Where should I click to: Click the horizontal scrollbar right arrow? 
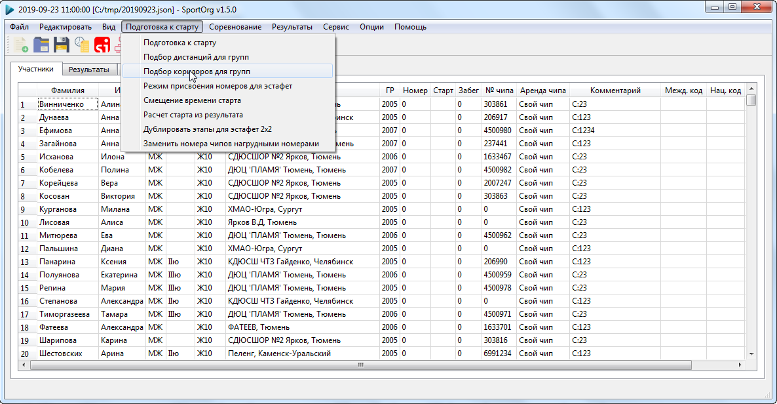tap(740, 365)
